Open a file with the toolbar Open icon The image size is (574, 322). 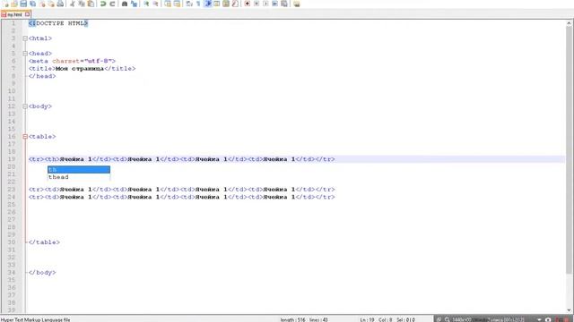coord(14,4)
